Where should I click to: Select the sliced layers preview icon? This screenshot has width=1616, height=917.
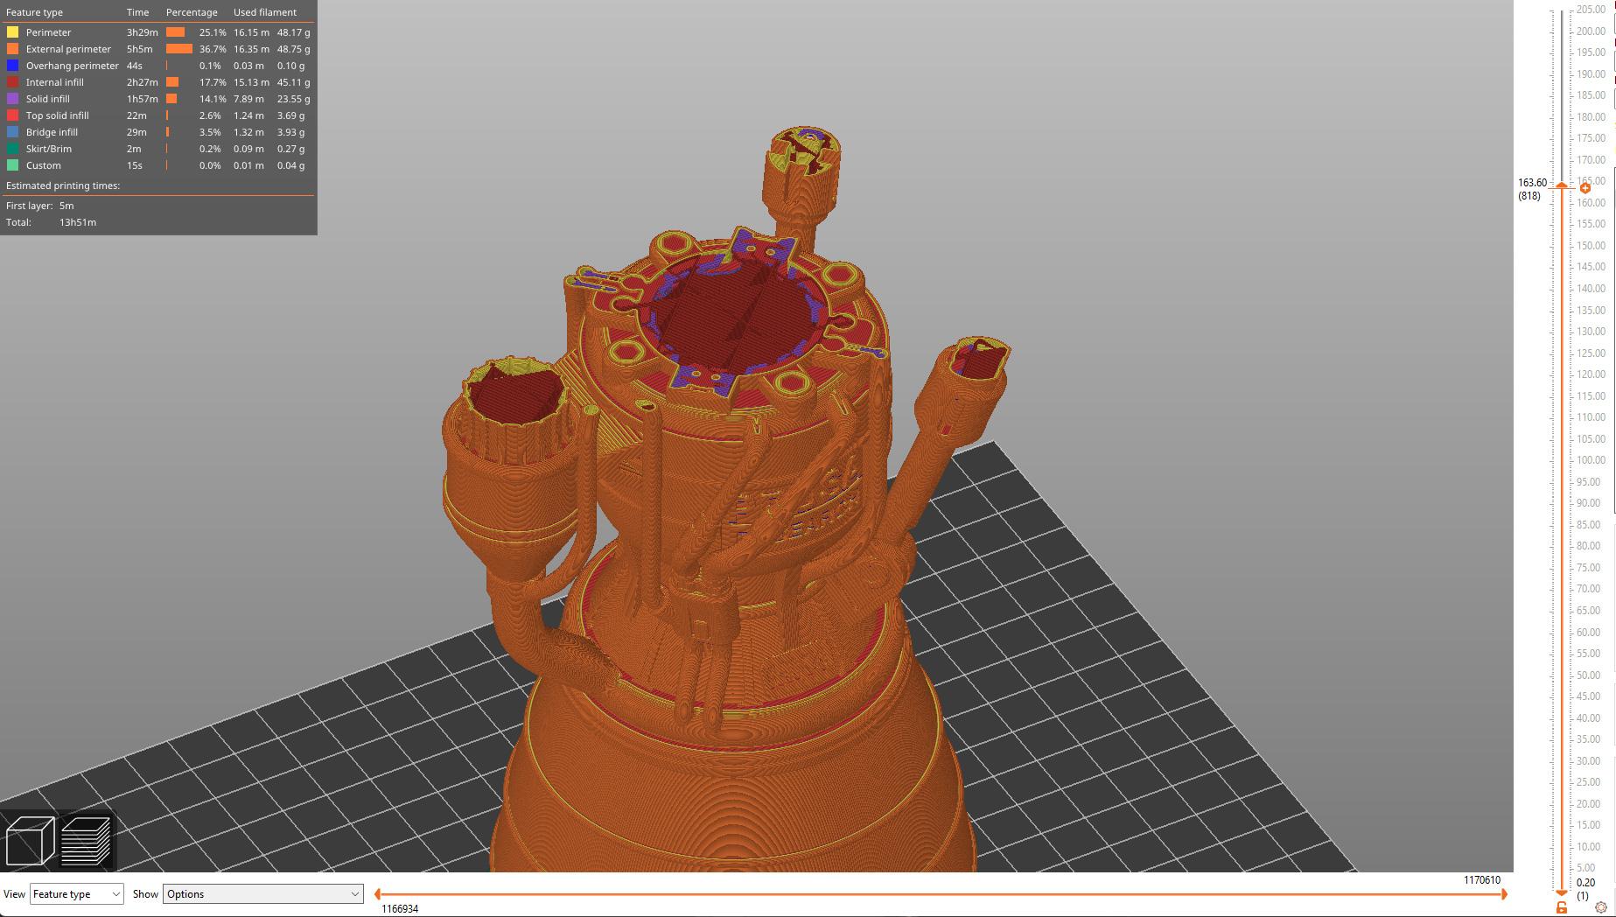tap(86, 840)
